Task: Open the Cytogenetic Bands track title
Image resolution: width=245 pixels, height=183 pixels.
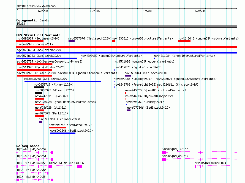Action: 33,20
